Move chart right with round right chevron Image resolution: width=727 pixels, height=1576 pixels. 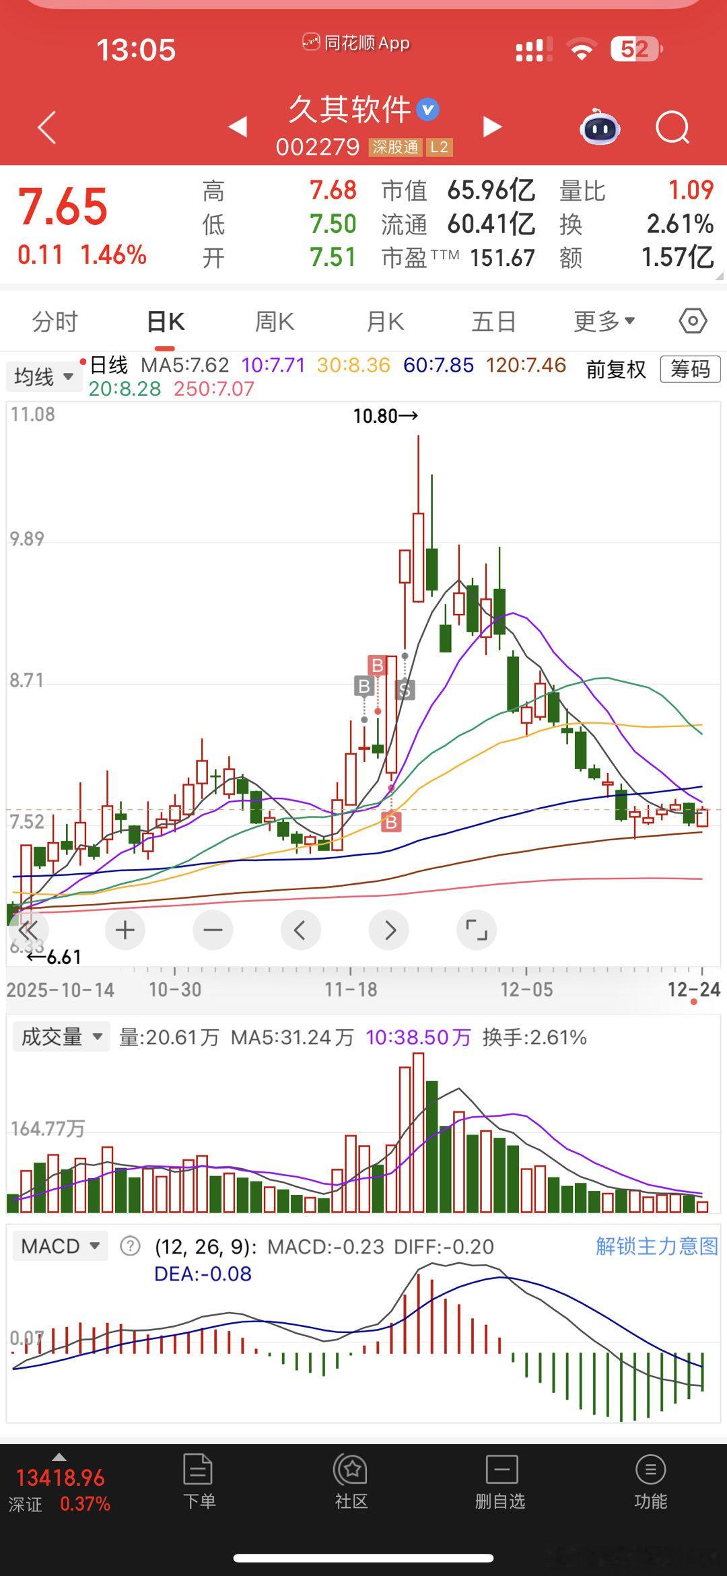389,930
